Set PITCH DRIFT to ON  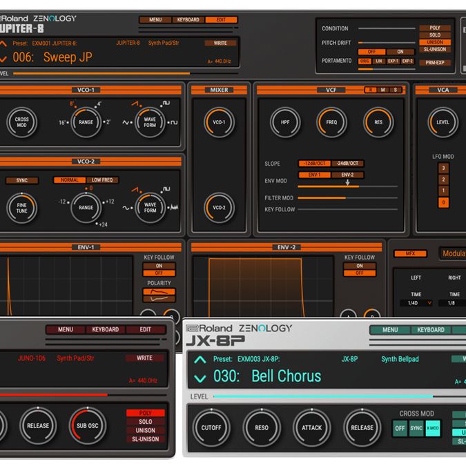pos(400,52)
